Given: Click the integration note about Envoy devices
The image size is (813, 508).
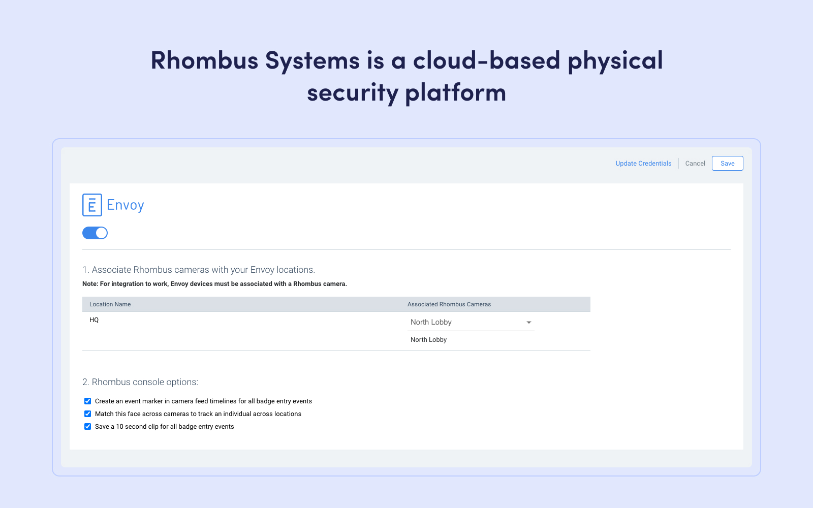Looking at the screenshot, I should click(214, 284).
